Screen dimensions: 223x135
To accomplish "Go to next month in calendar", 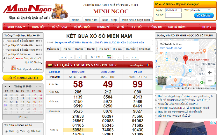I will [x=36, y=86].
